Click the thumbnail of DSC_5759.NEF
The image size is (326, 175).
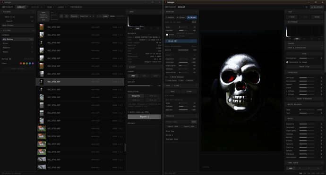tap(42, 27)
